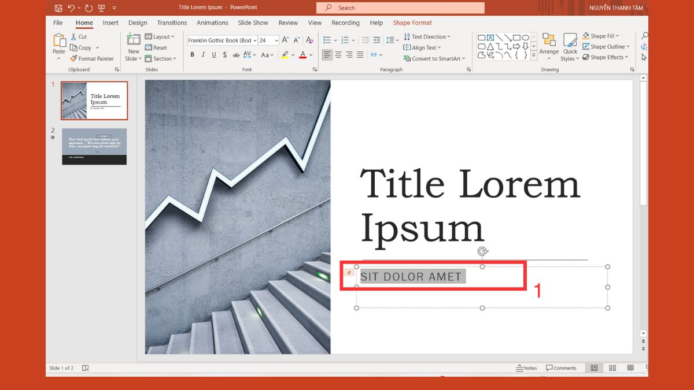Select the Format Painter tool
Screen dimensions: 694x390
(93, 58)
